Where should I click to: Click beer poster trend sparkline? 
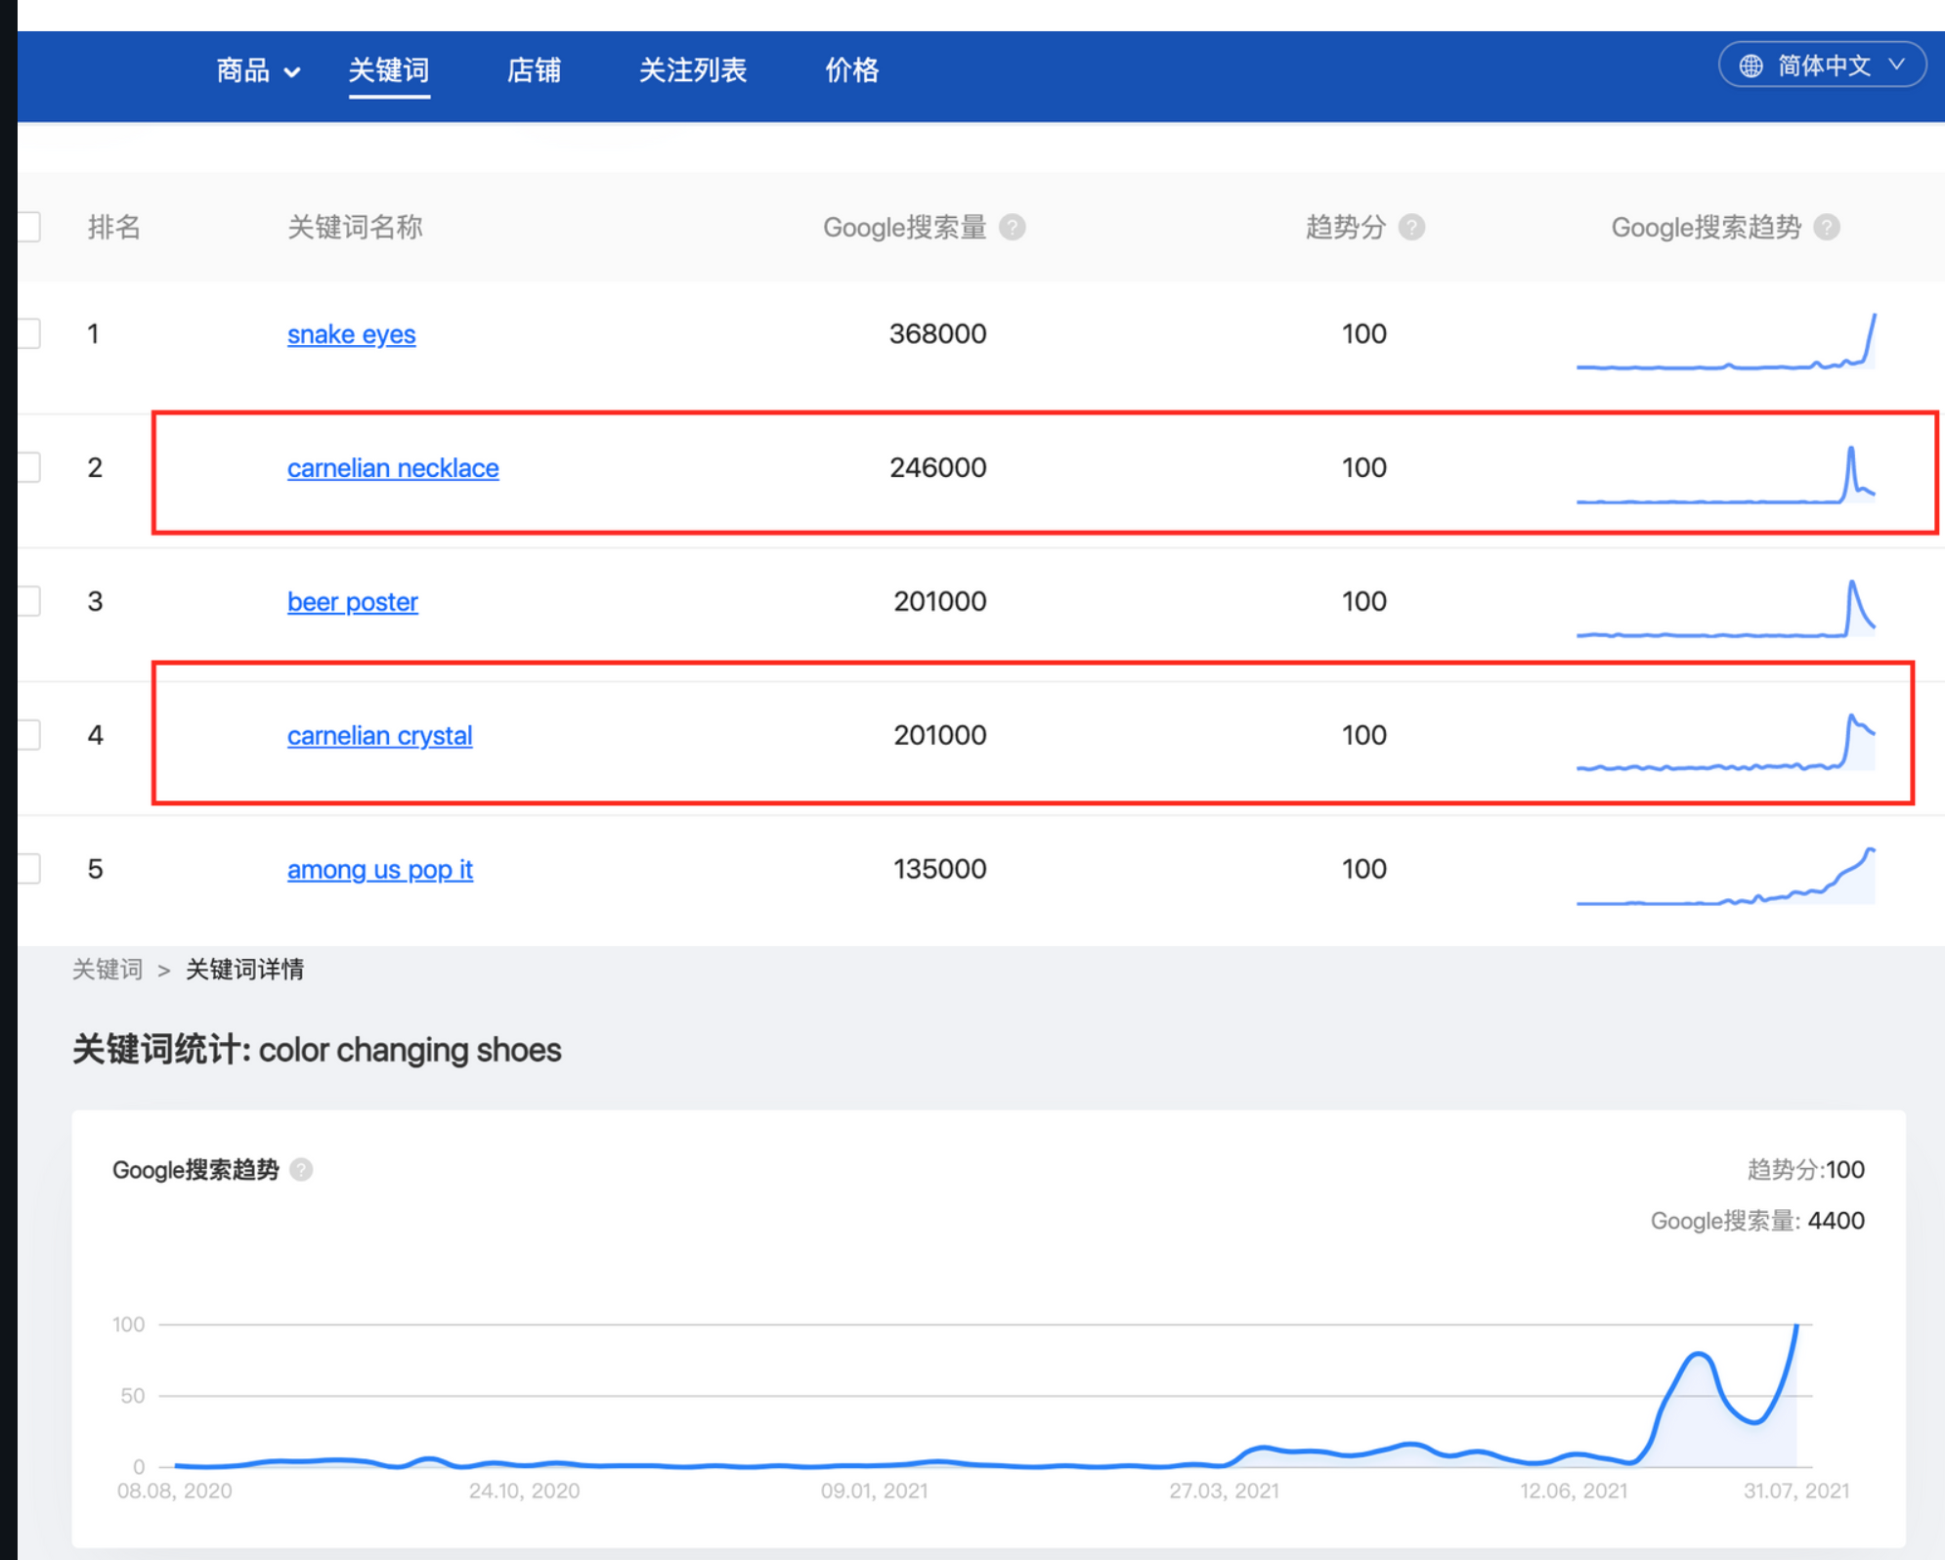[1725, 610]
